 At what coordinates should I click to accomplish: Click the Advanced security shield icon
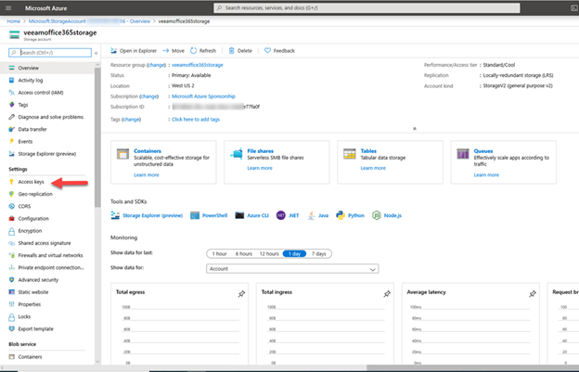click(11, 280)
